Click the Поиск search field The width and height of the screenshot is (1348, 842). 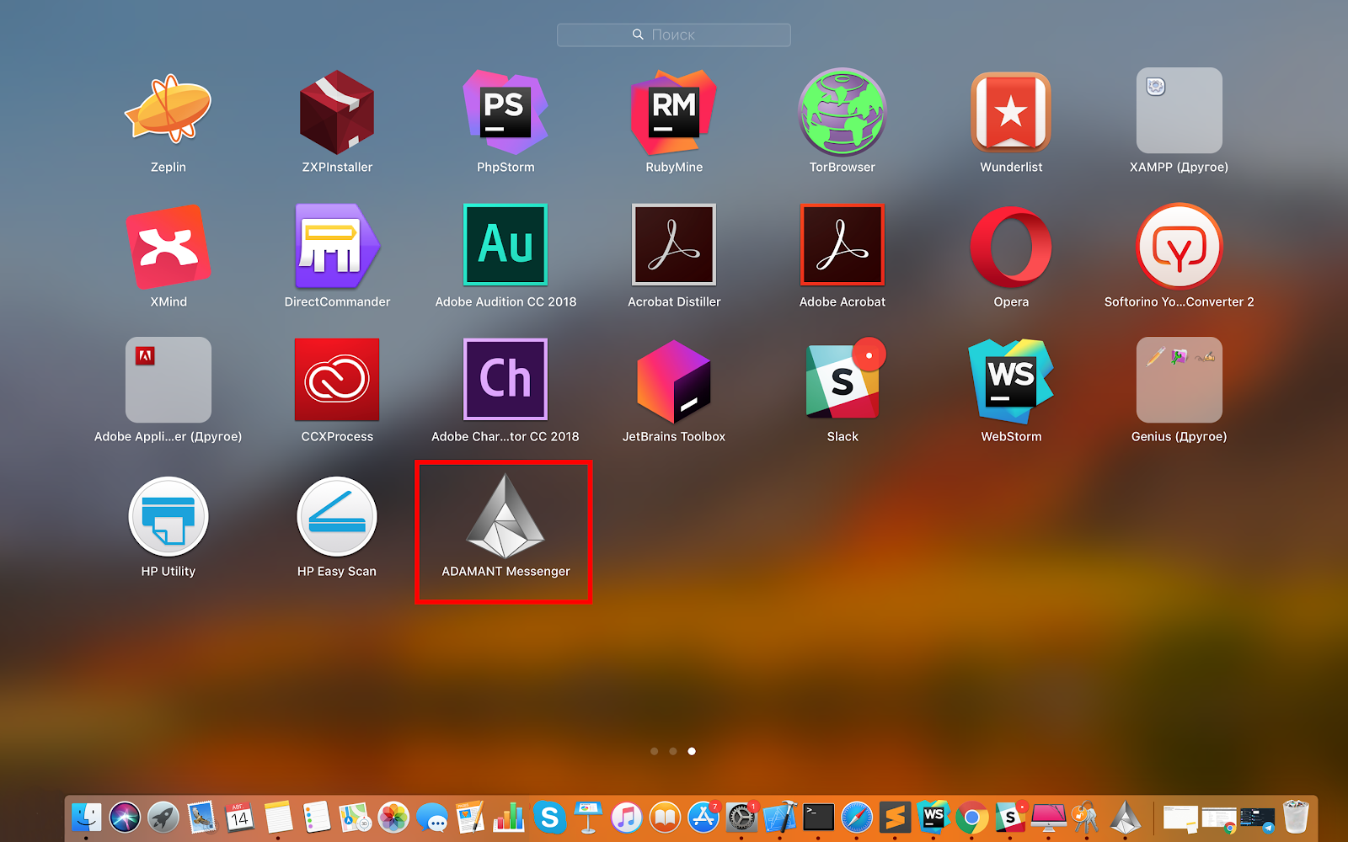(673, 35)
